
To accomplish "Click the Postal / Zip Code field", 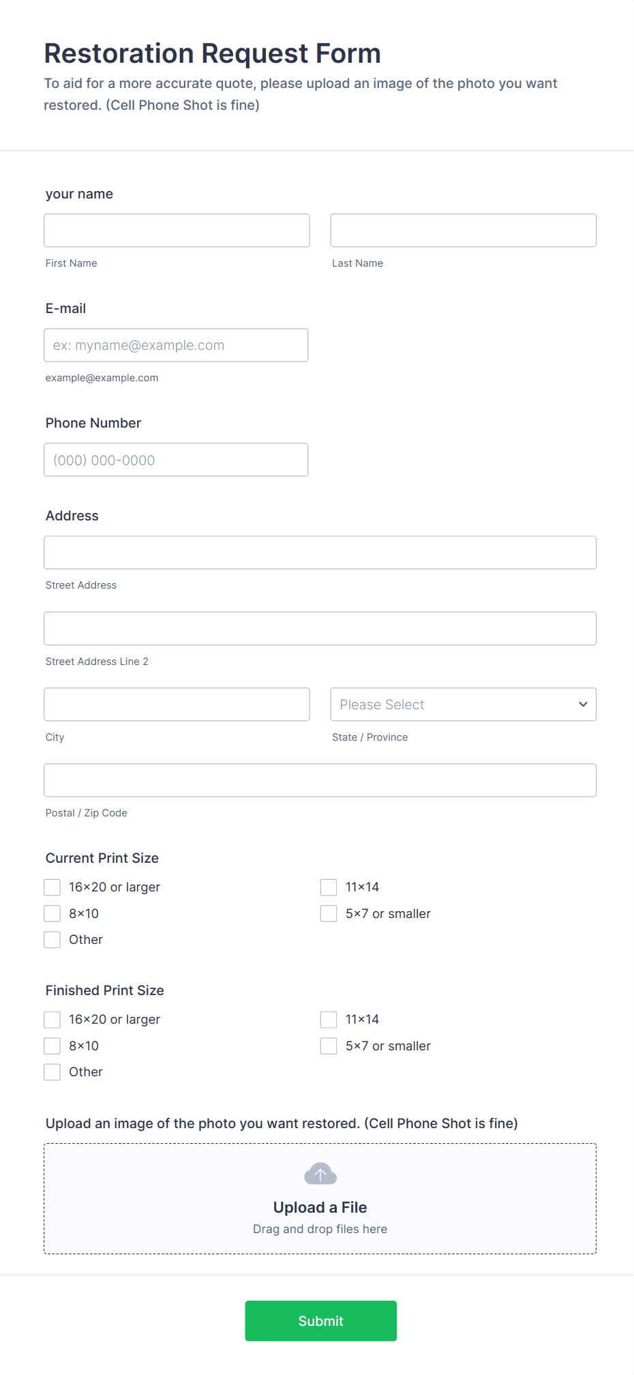I will coord(320,780).
